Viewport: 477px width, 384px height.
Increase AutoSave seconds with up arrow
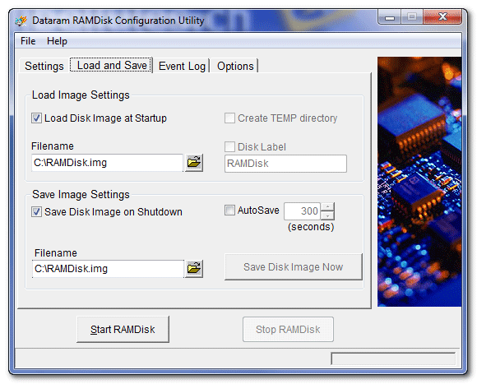327,206
